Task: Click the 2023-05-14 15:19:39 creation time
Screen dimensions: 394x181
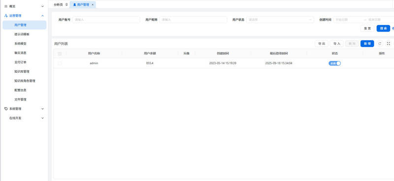Action: click(x=223, y=63)
